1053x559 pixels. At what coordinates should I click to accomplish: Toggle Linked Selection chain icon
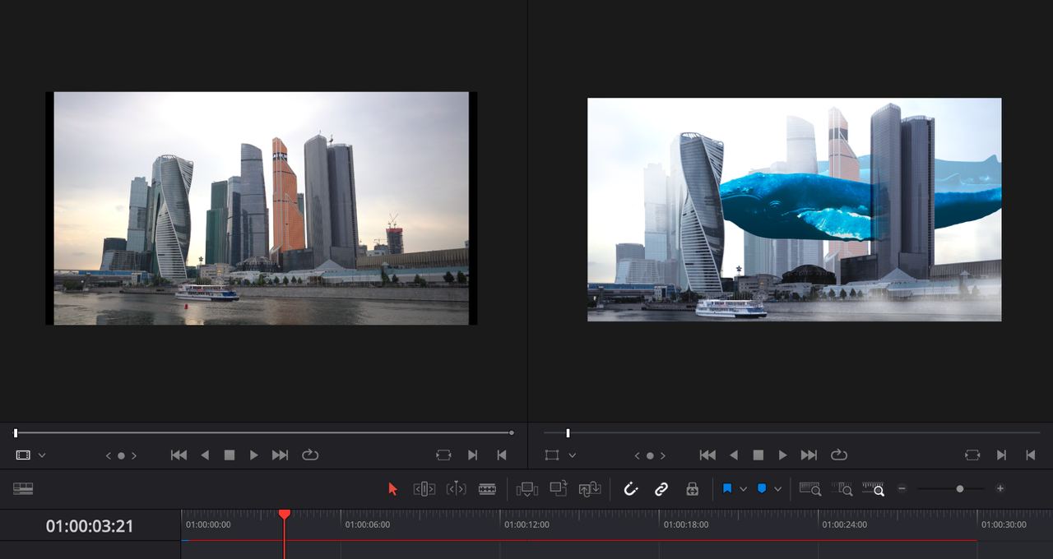661,489
